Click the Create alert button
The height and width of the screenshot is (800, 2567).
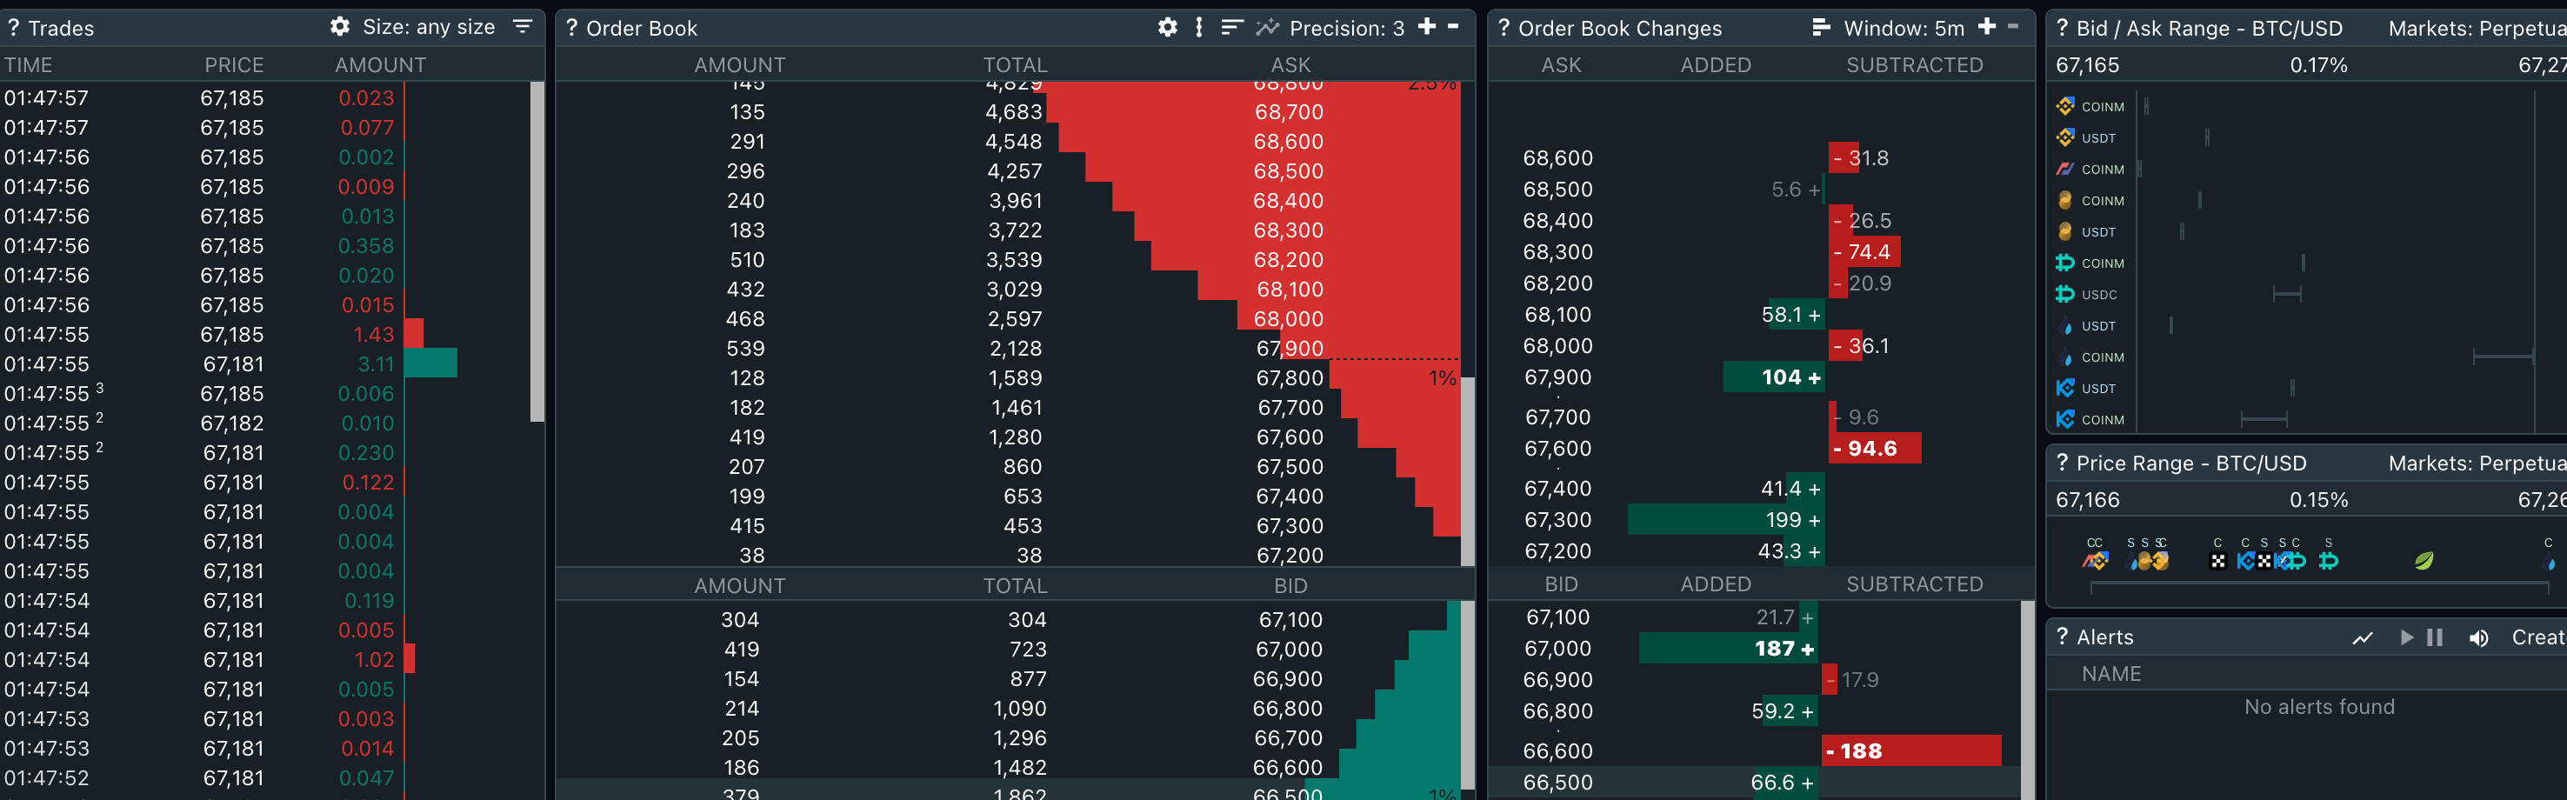click(x=2541, y=637)
